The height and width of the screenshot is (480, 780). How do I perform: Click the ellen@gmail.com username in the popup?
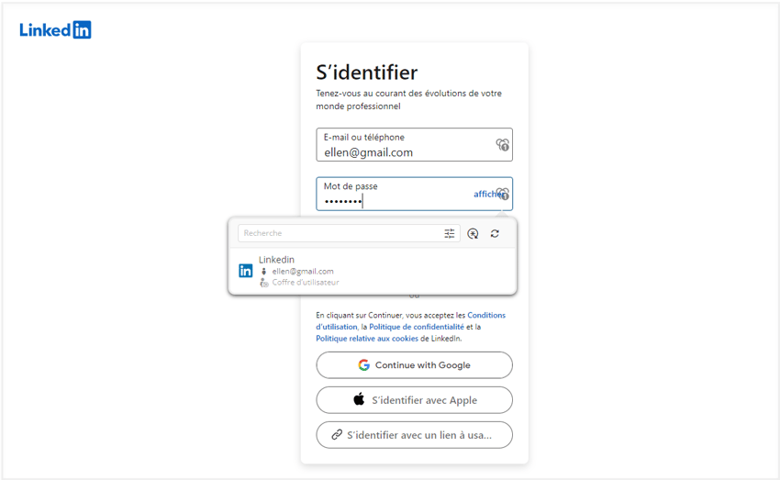point(303,271)
